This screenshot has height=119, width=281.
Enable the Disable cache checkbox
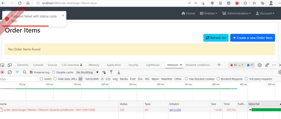54,72
